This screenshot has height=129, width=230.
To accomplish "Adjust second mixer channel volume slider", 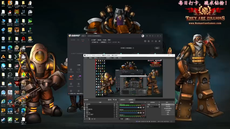I will pos(129,113).
